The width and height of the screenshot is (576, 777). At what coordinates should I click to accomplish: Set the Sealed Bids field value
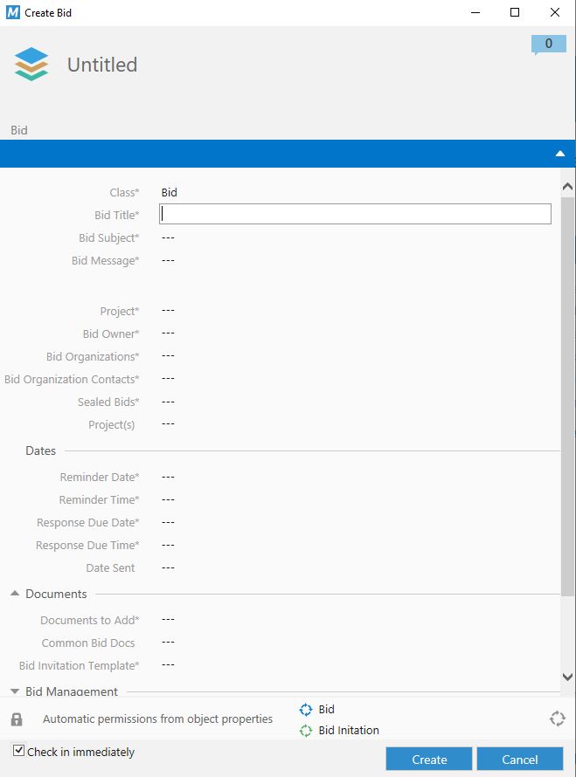point(169,402)
